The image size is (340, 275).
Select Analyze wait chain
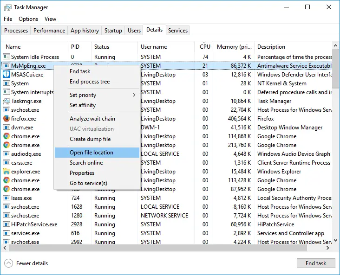tap(97, 119)
